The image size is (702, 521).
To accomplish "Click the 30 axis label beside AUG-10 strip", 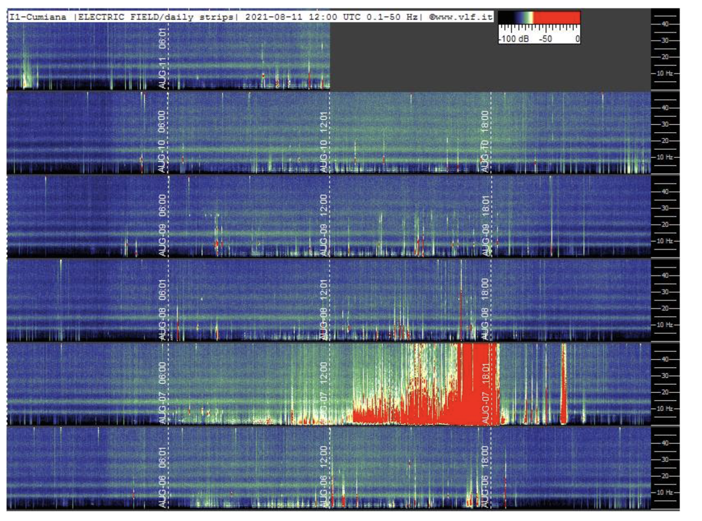I will pos(665,124).
